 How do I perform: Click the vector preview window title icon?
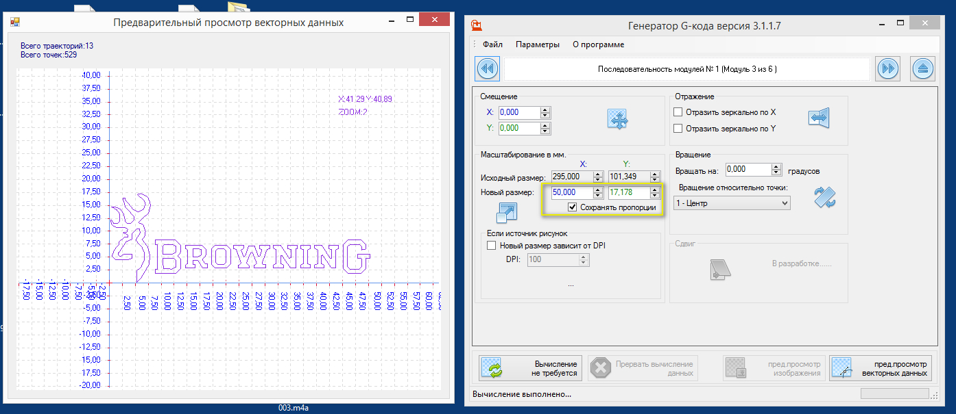tap(16, 22)
